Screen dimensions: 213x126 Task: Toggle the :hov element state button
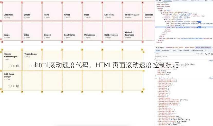pos(197,54)
